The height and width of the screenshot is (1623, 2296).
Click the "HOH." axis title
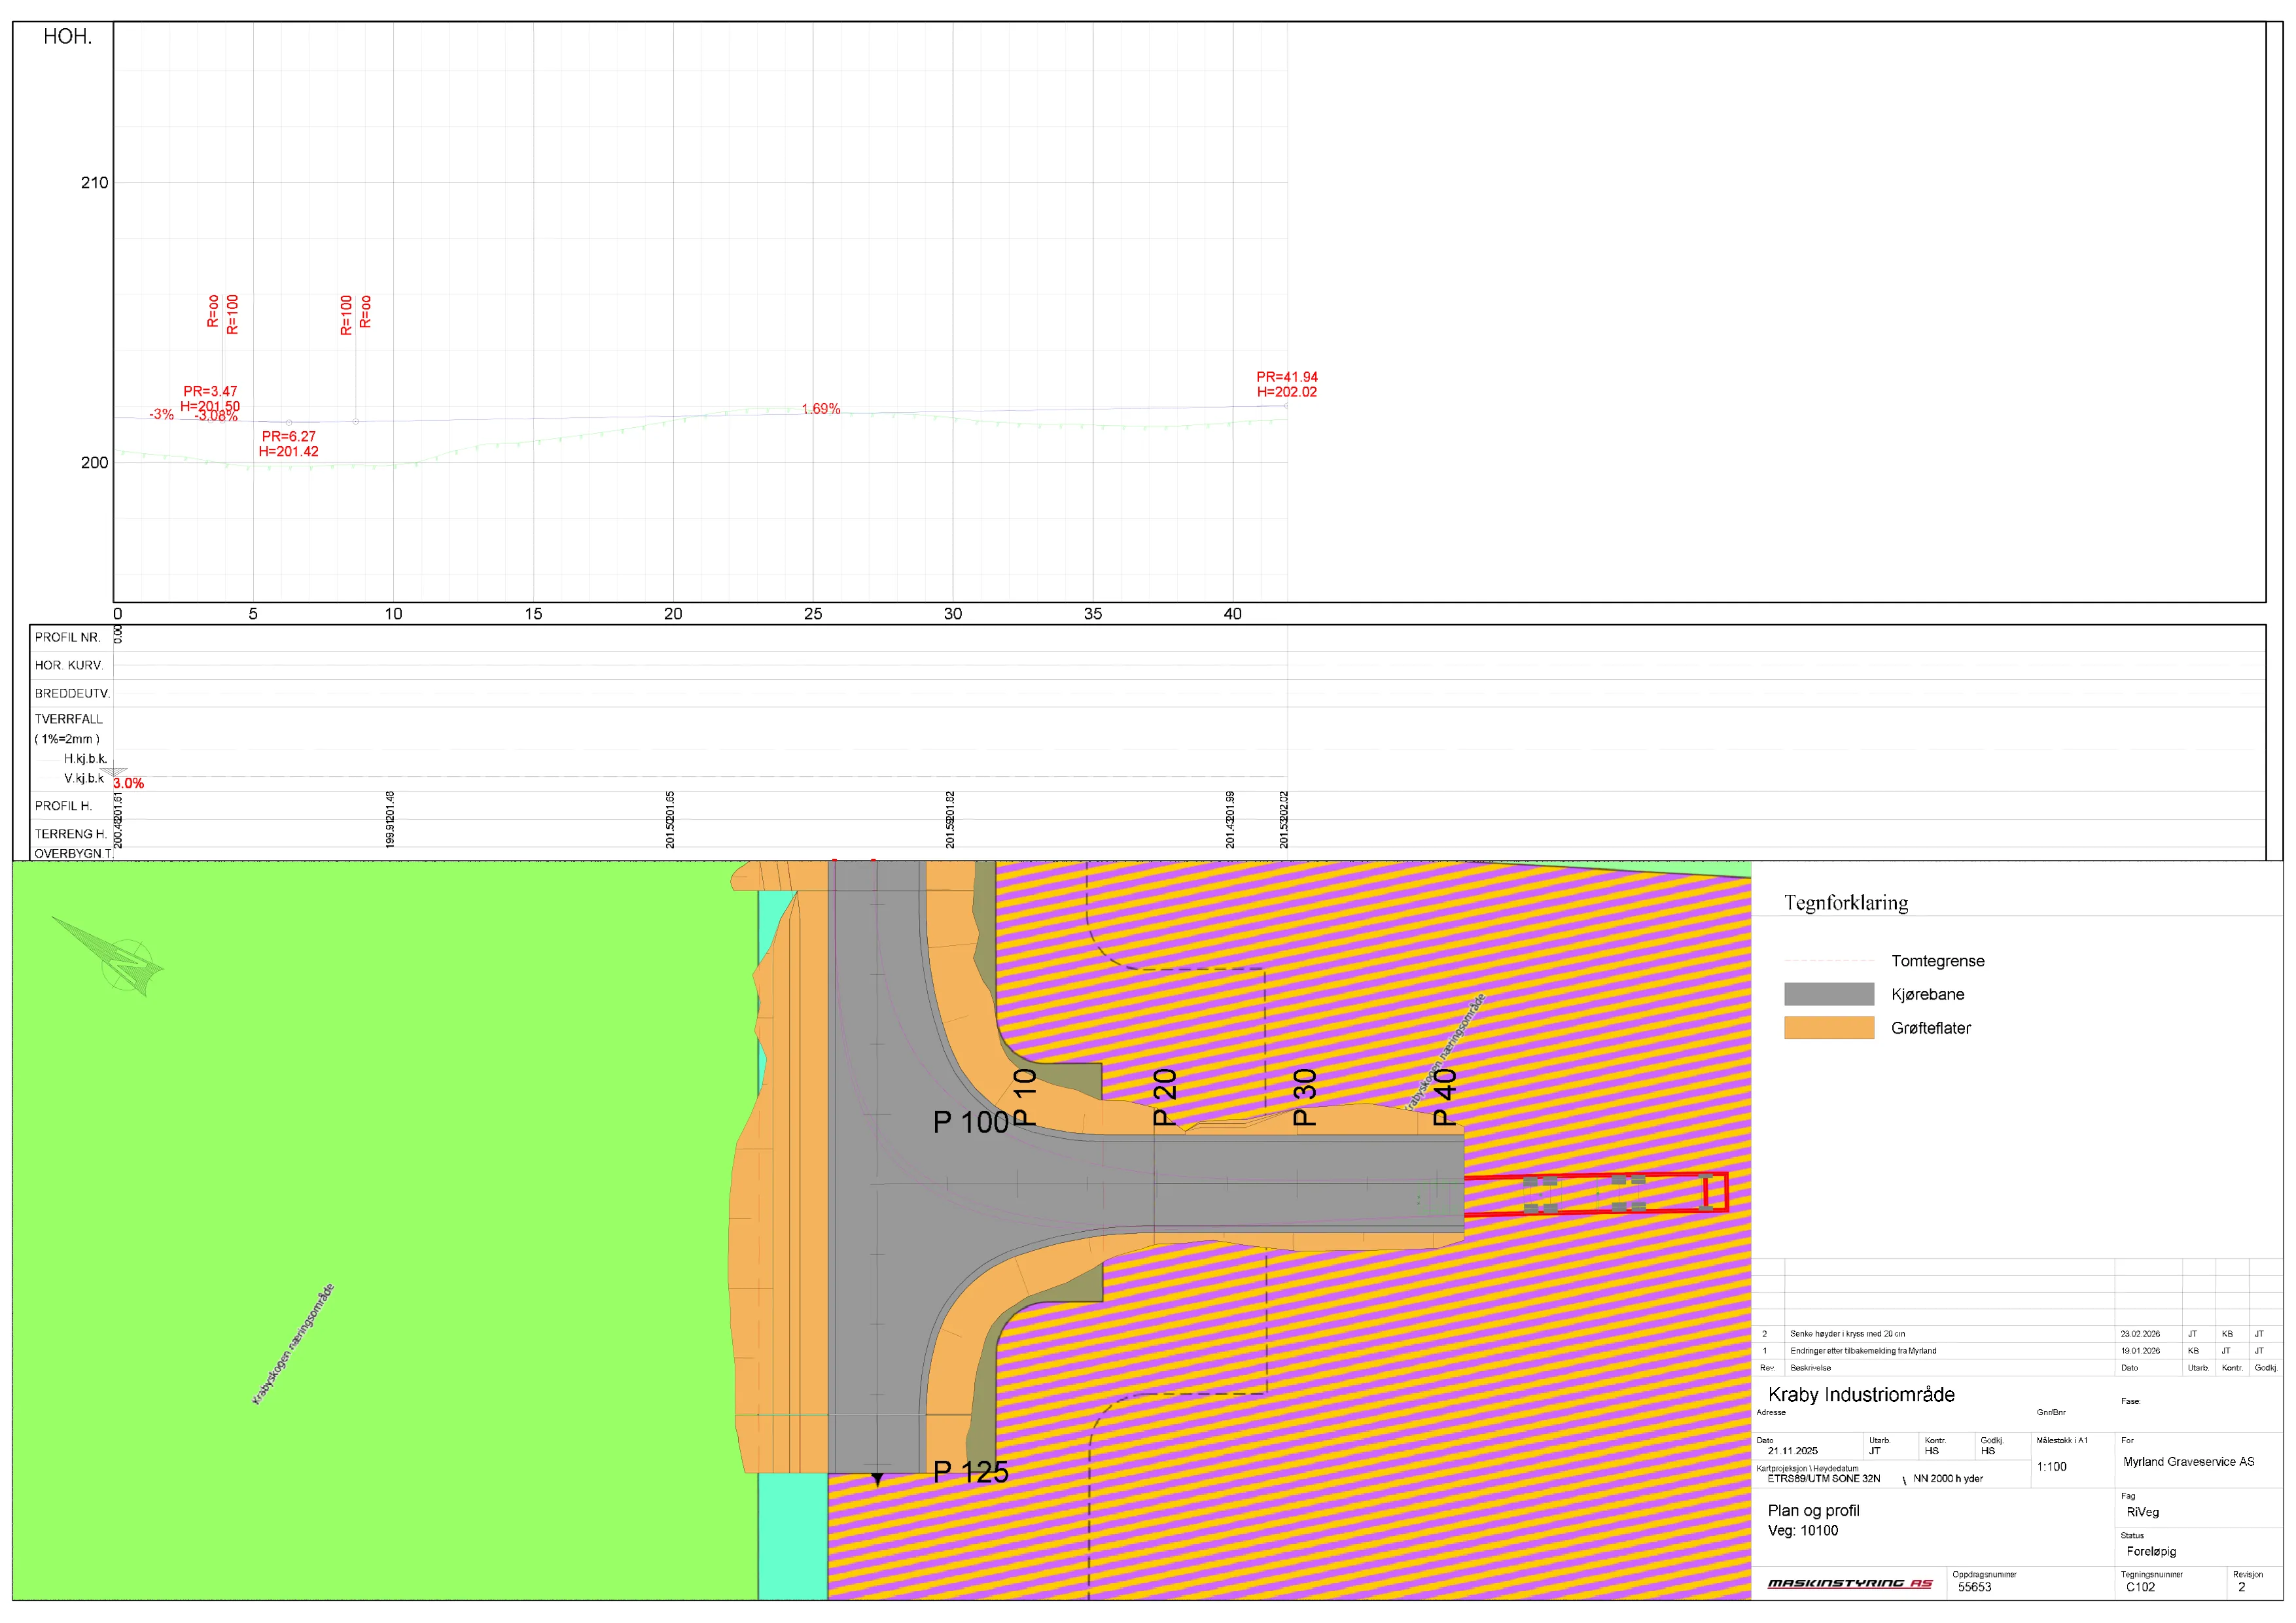[67, 37]
